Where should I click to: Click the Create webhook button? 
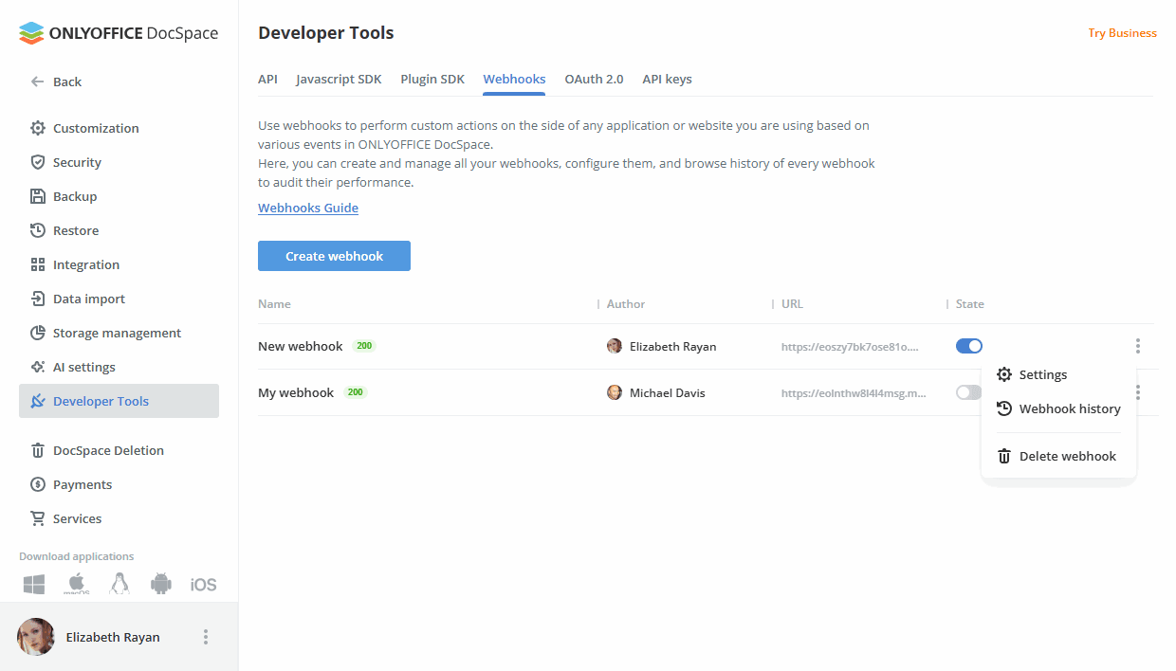pos(334,255)
